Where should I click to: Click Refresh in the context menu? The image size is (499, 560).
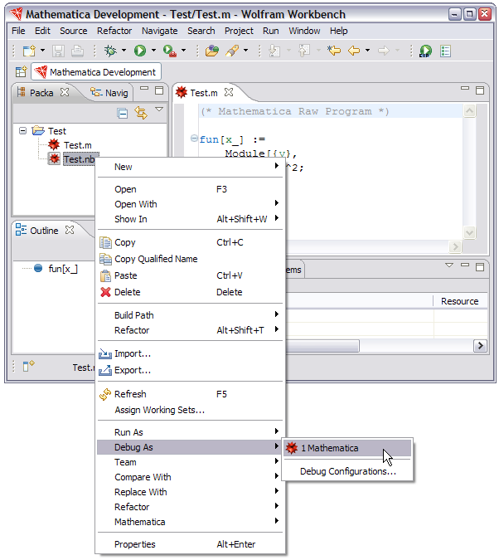tap(190, 394)
